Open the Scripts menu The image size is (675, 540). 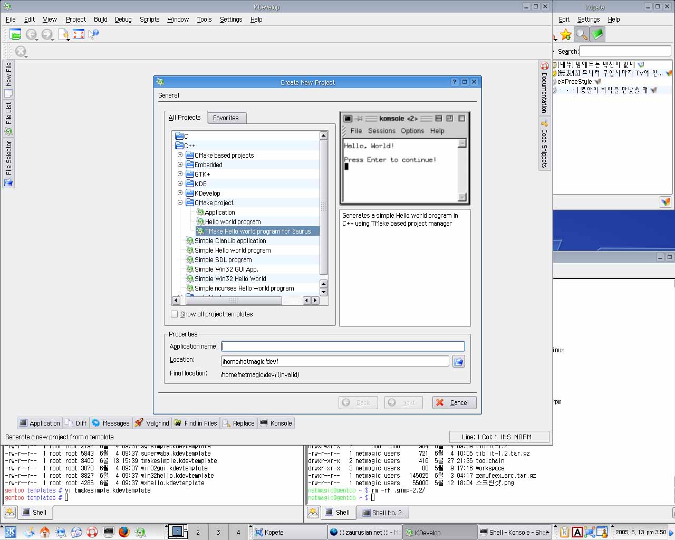pyautogui.click(x=149, y=20)
